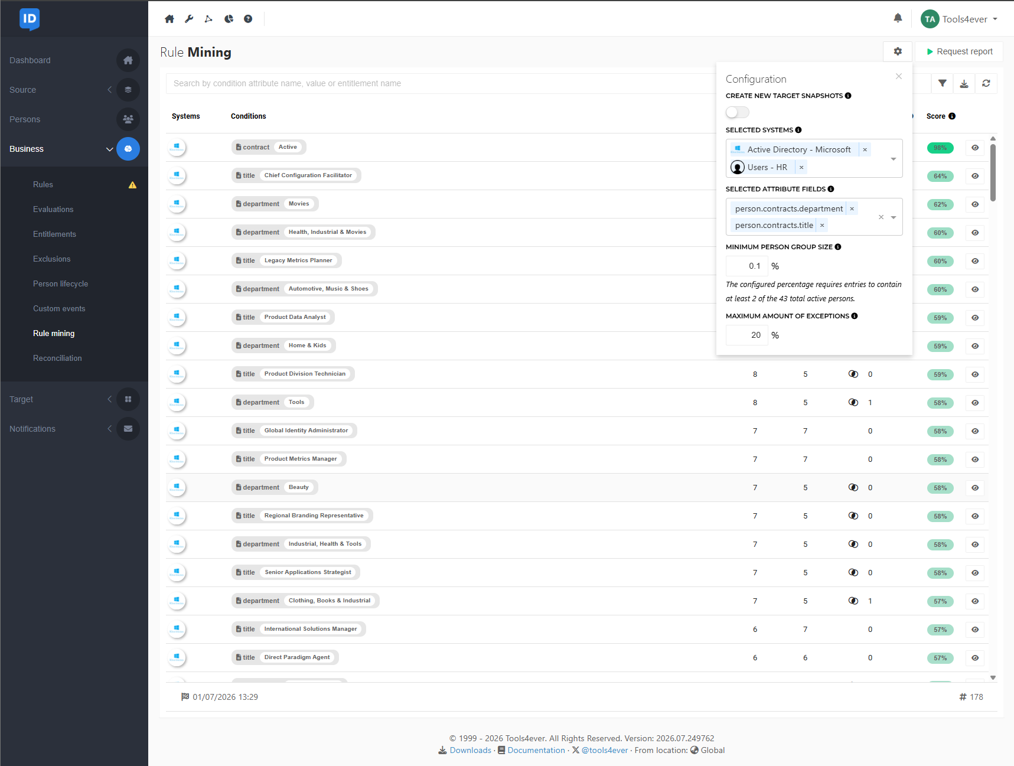Expand the Notifications menu chevron
Screen dimensions: 1014x766
(109, 429)
